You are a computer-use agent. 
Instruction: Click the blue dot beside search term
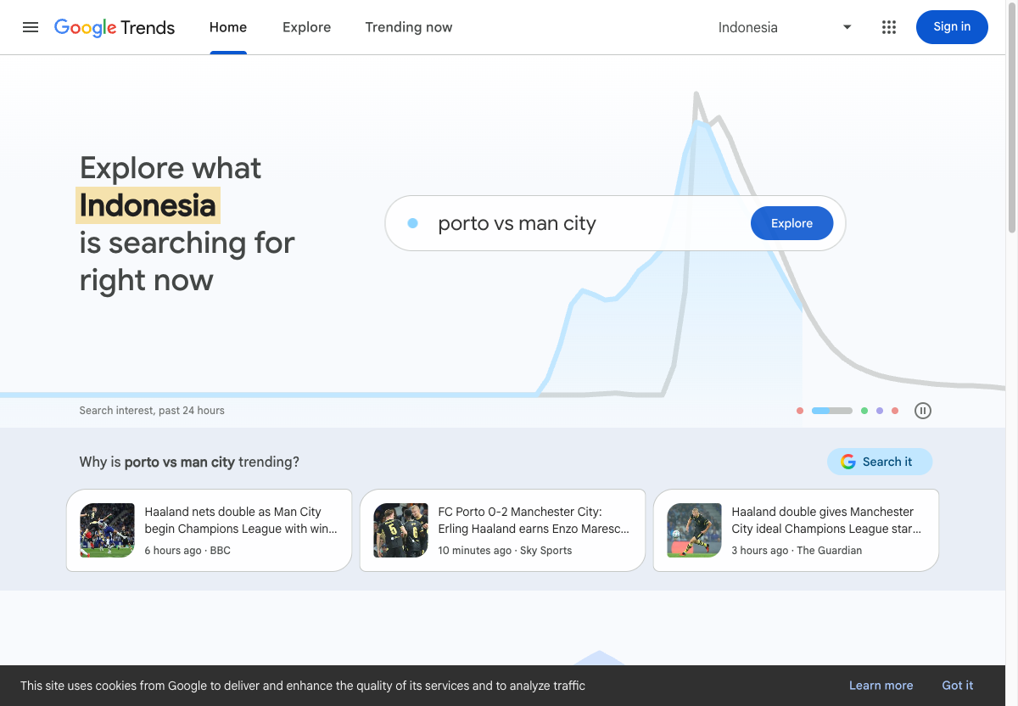(x=412, y=223)
